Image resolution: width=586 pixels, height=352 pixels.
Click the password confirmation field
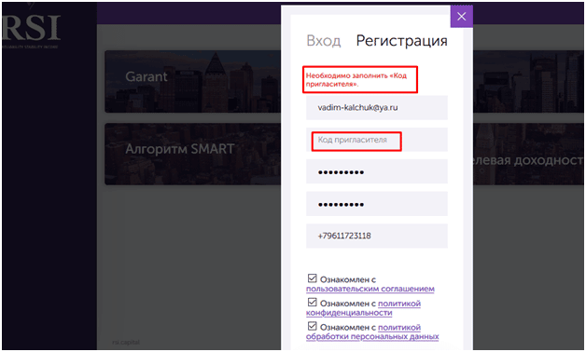(377, 204)
